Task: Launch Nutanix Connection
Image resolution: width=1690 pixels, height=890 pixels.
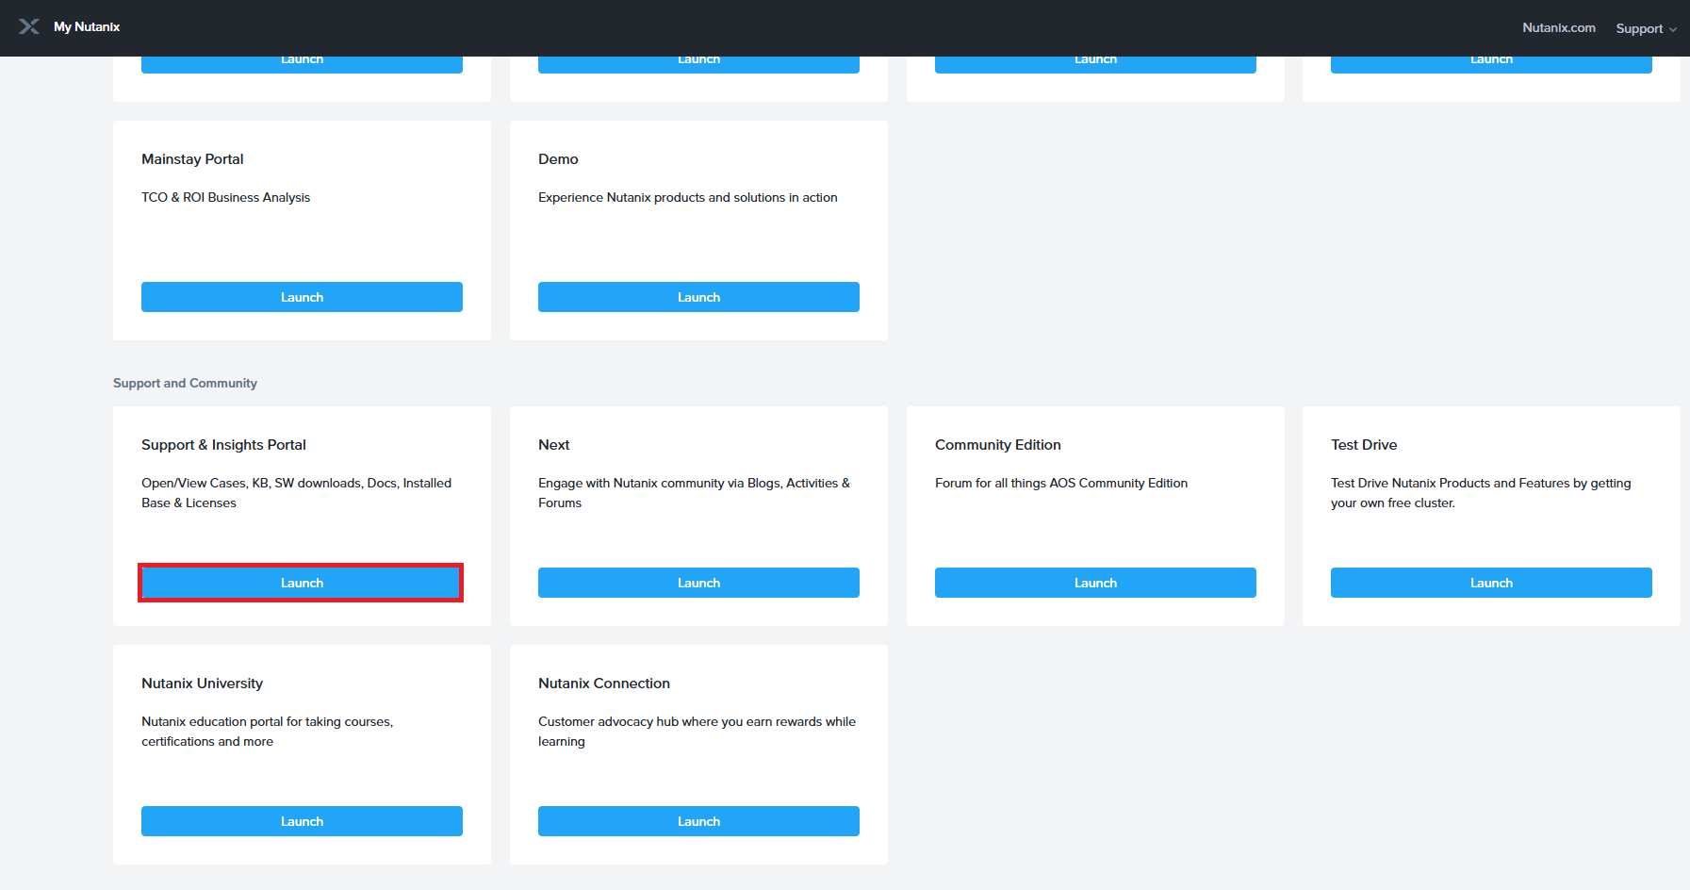Action: [698, 821]
